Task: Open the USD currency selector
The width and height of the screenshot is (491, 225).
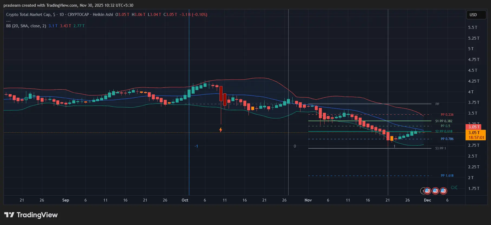Action: tap(476, 15)
